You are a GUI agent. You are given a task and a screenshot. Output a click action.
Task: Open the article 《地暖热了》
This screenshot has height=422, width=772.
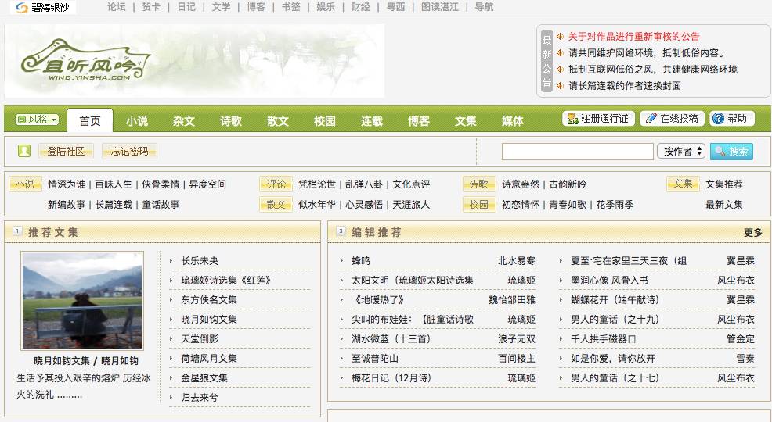coord(377,299)
